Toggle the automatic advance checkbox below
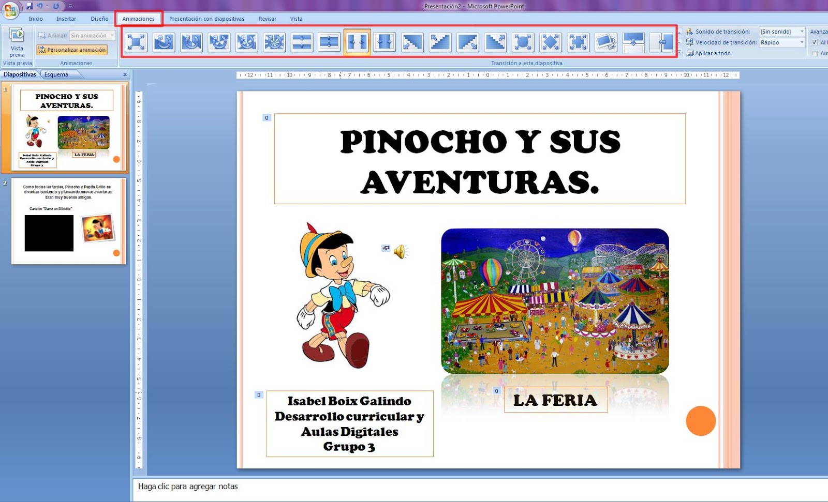Viewport: 828px width, 502px height. (x=815, y=53)
